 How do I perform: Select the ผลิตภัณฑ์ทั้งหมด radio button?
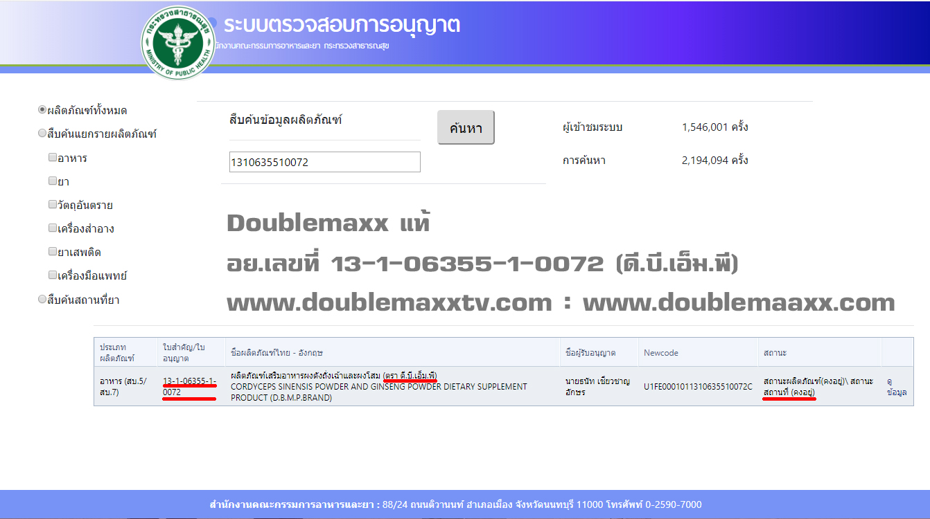coord(42,109)
